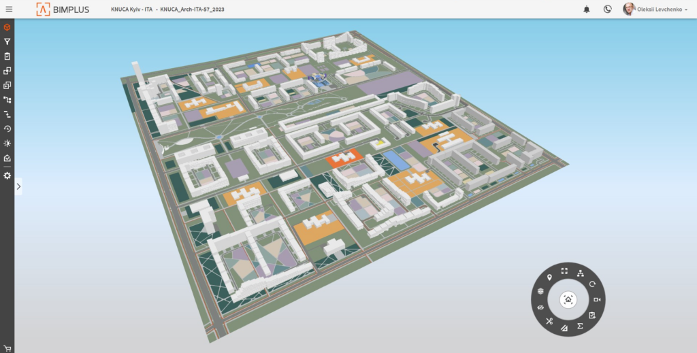Open notifications with the bell icon
This screenshot has width=697, height=353.
click(587, 10)
